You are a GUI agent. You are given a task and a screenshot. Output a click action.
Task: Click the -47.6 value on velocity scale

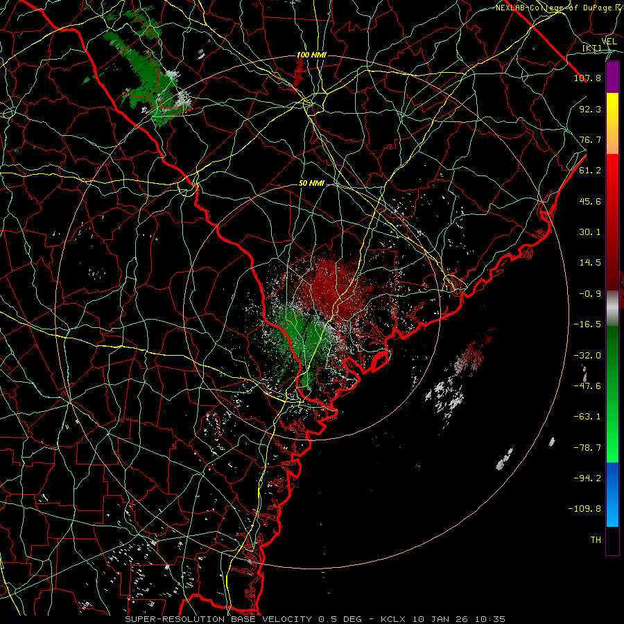[587, 386]
